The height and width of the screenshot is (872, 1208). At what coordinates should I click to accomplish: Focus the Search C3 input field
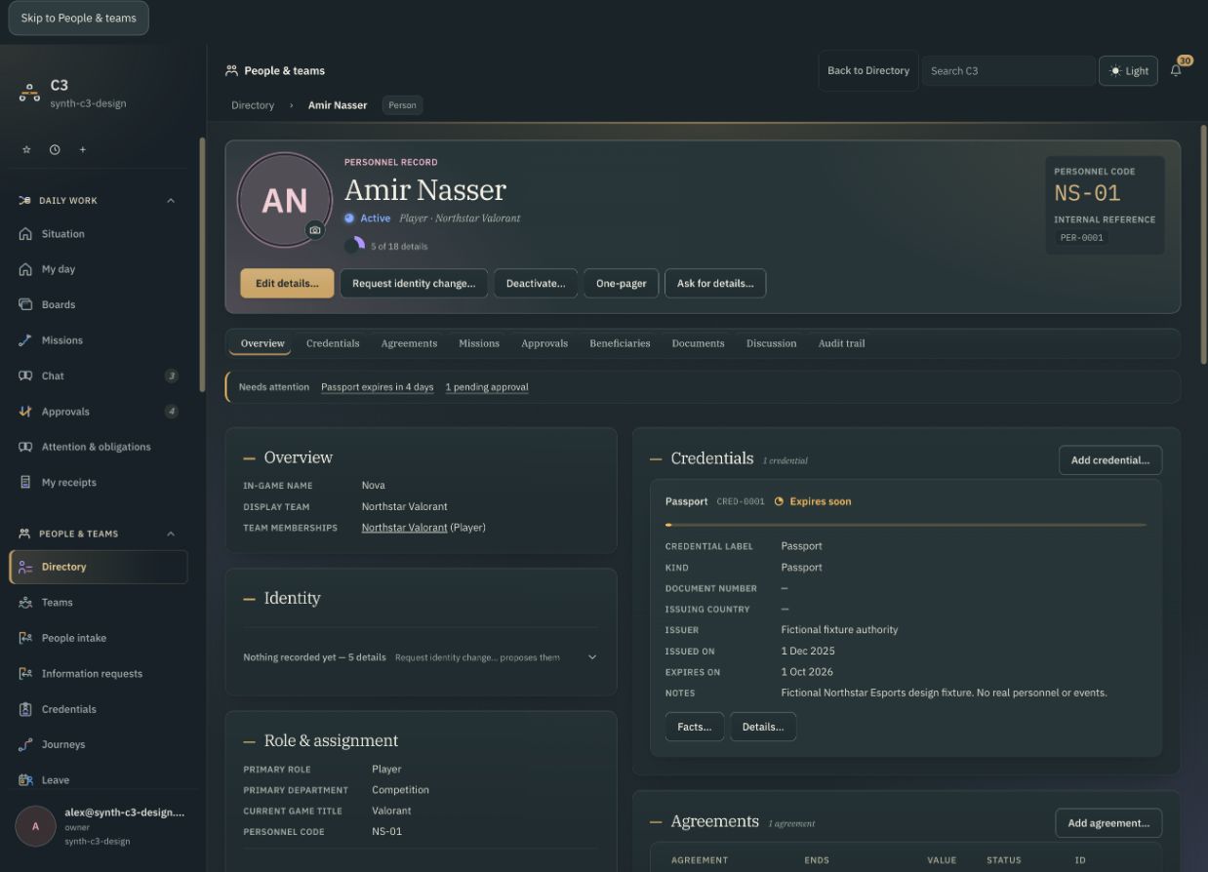pos(1008,70)
